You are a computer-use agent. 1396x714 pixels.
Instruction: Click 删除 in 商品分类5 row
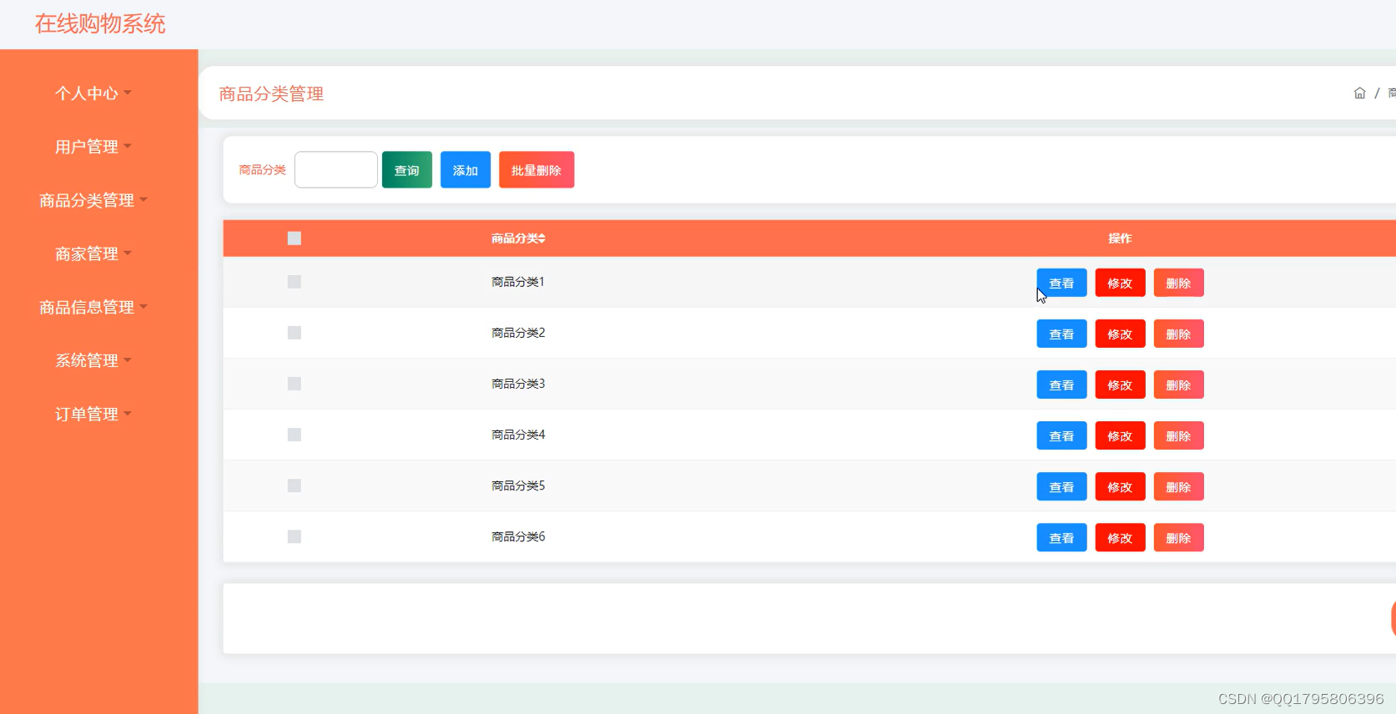(x=1178, y=486)
